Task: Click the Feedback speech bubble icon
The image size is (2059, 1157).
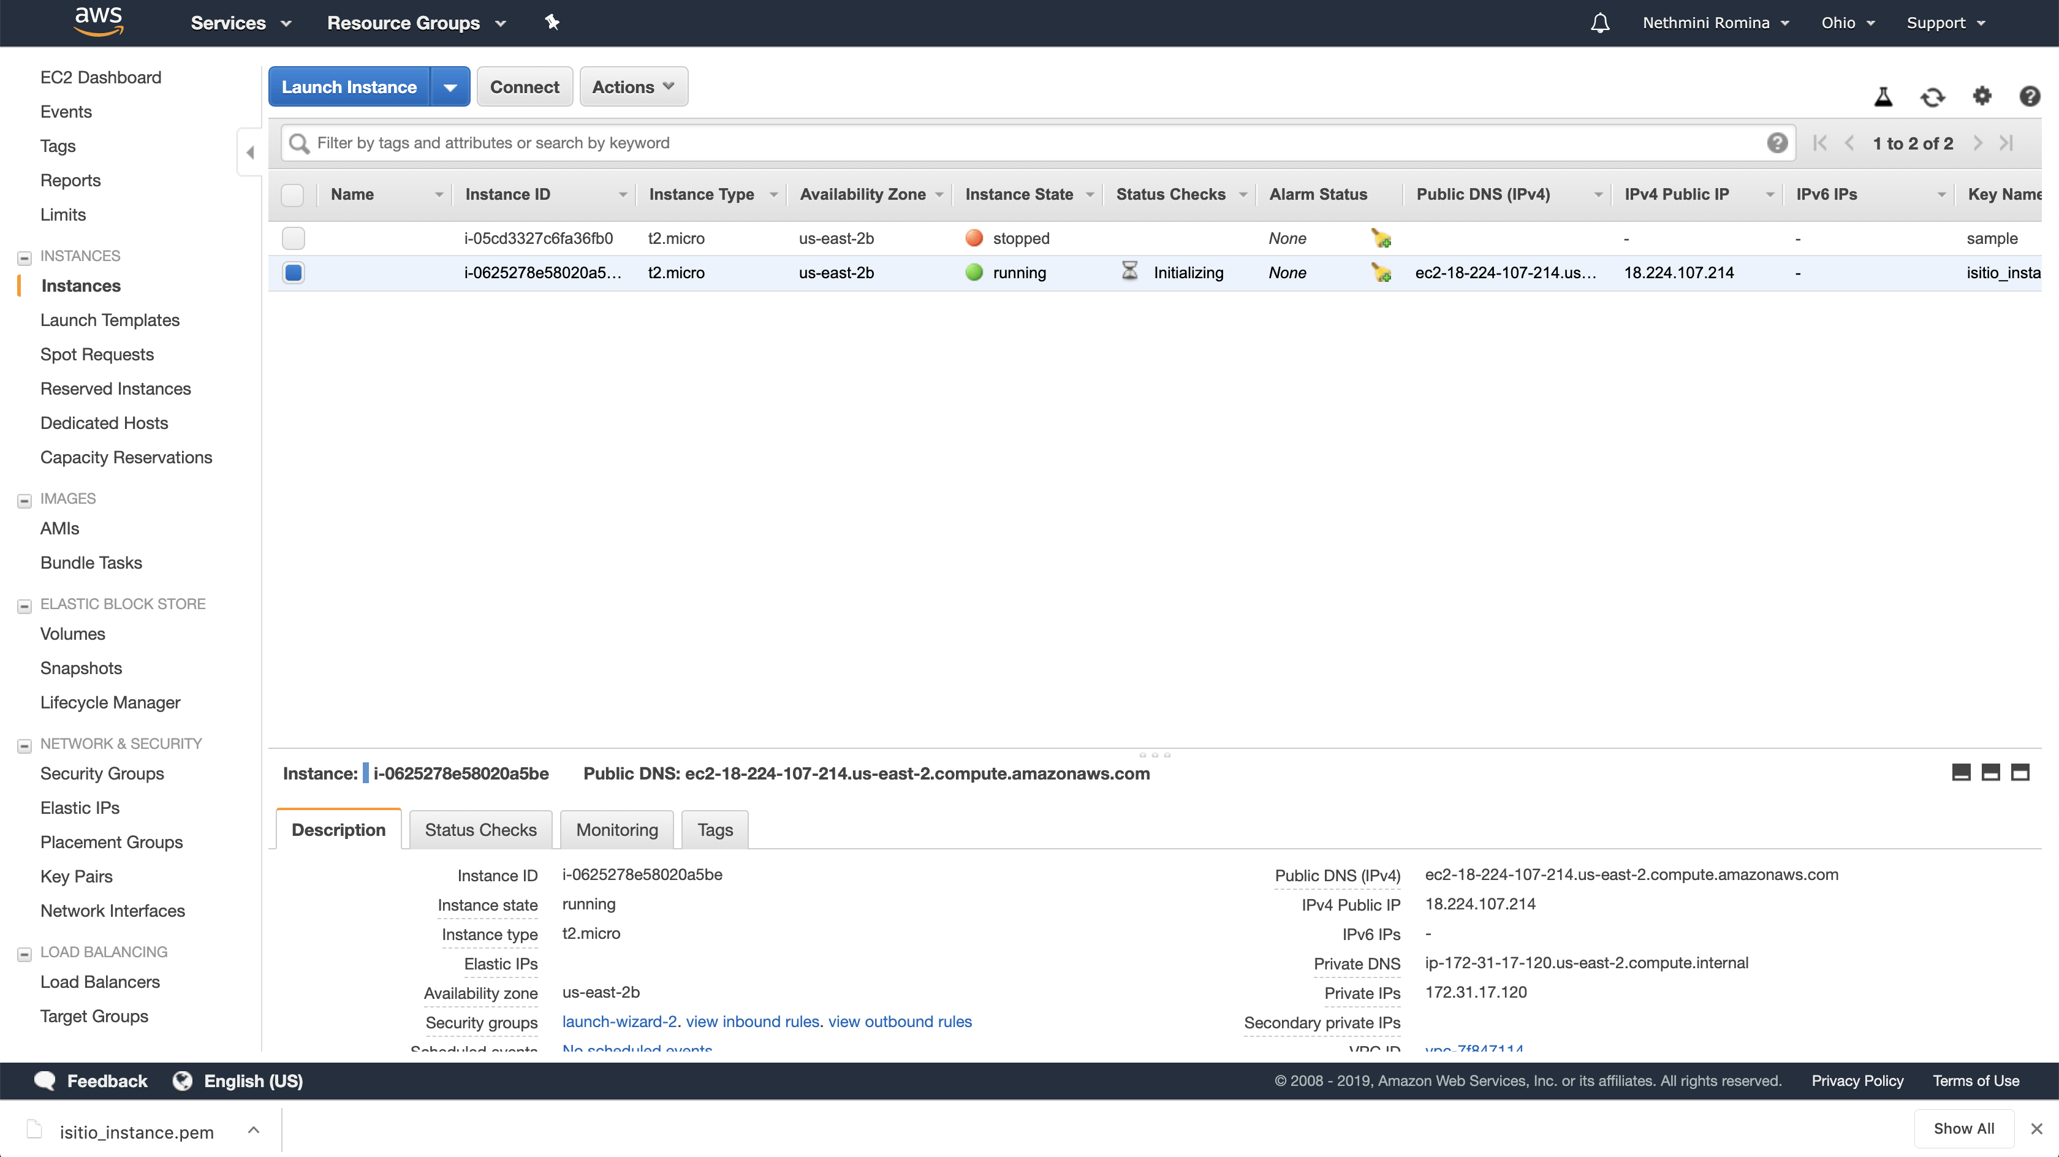Action: pyautogui.click(x=45, y=1080)
